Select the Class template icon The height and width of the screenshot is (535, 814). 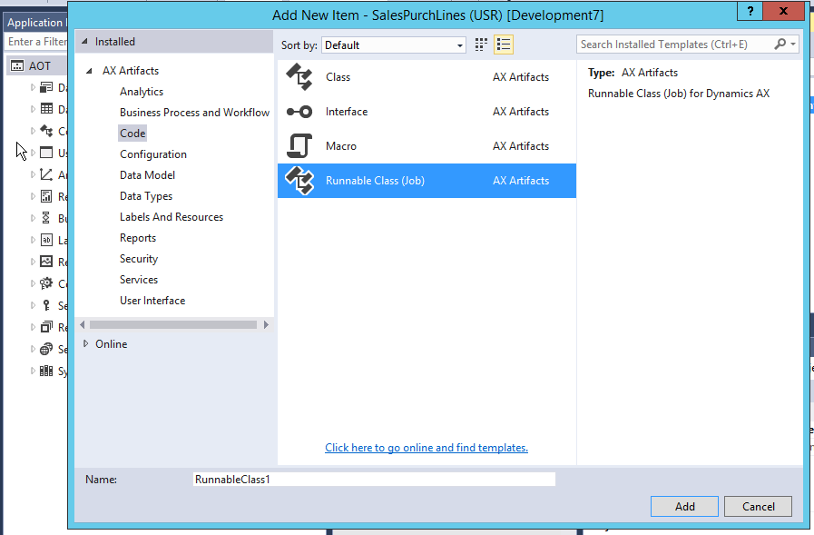299,76
